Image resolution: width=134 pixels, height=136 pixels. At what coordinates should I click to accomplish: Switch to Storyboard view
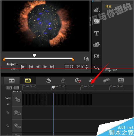tap(12, 81)
